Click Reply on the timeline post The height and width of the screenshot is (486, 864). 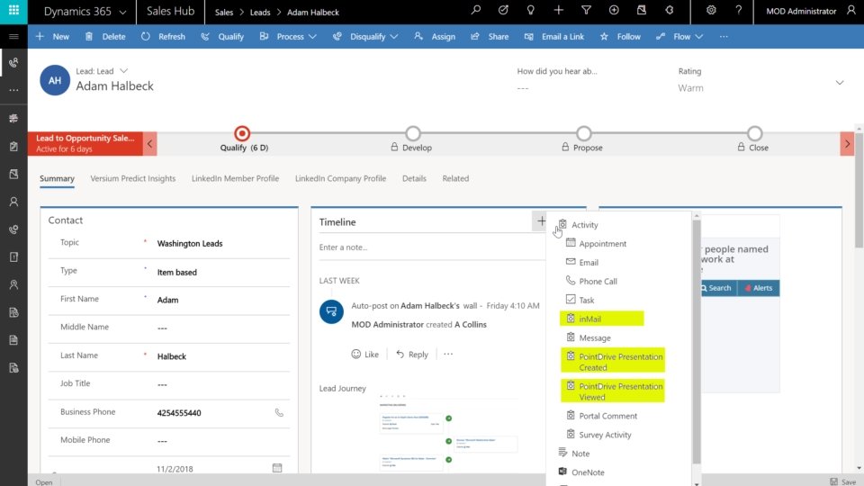coord(411,354)
